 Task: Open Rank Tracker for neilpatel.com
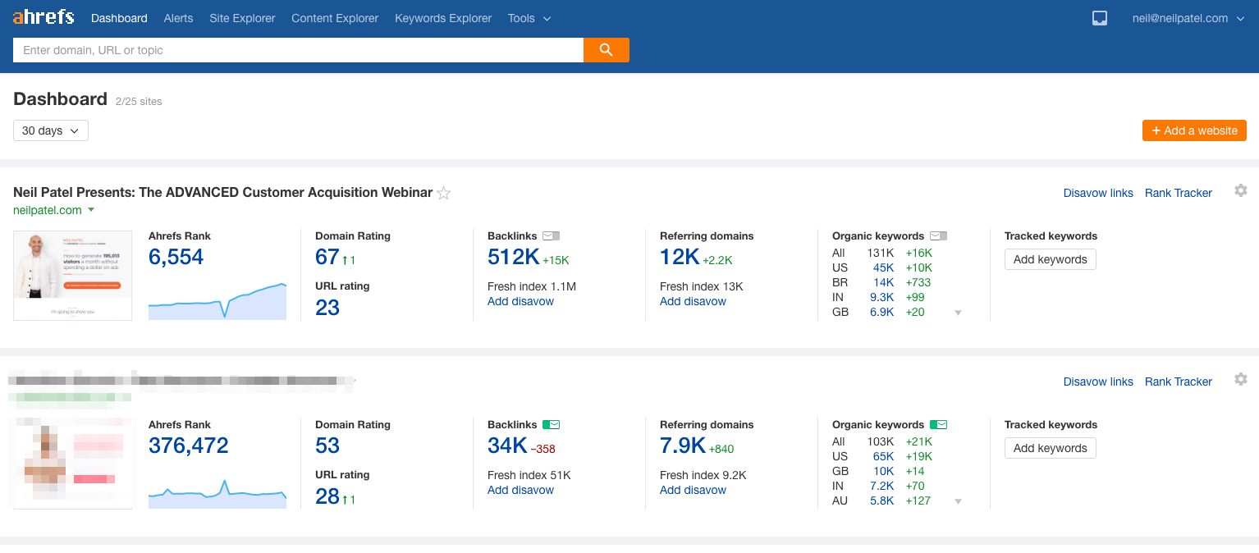pyautogui.click(x=1179, y=193)
